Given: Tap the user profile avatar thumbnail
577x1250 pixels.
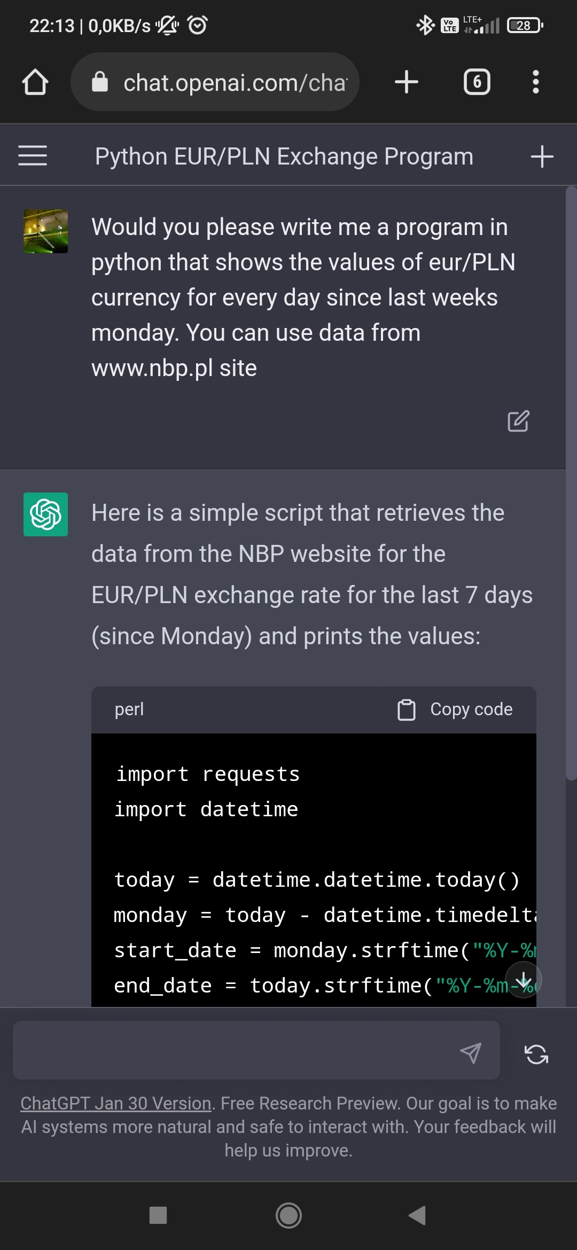Looking at the screenshot, I should coord(45,231).
